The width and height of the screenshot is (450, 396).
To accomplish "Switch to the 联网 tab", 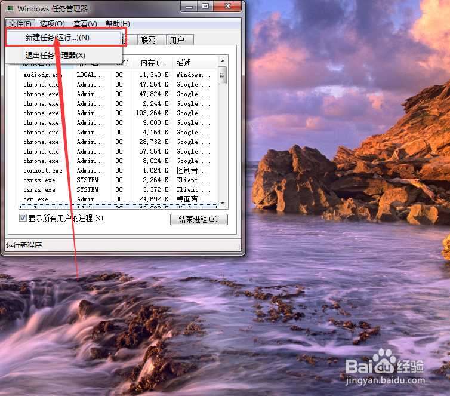I will coord(152,40).
